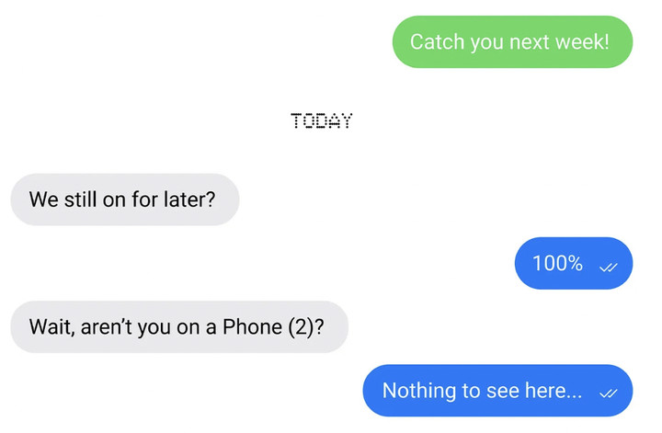Click the 100% text in blue bubble

point(558,263)
